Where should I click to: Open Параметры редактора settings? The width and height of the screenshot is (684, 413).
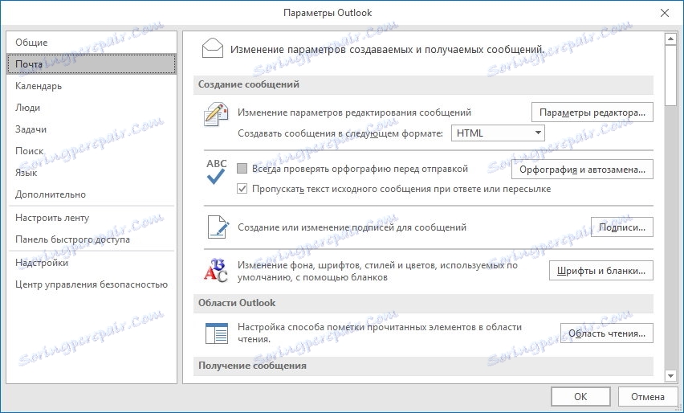(592, 112)
